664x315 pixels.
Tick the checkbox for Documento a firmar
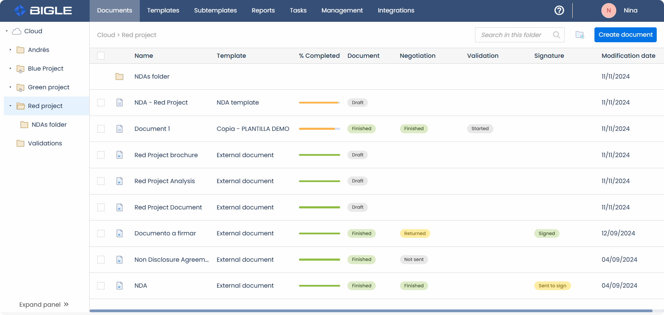(x=101, y=233)
